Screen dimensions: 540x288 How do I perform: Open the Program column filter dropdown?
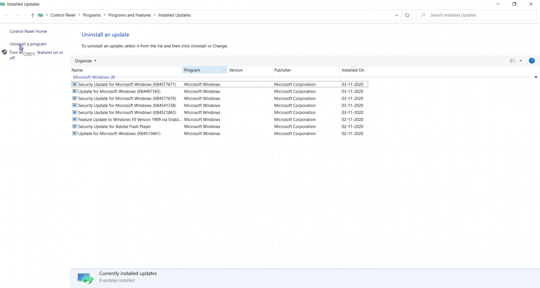click(x=224, y=70)
